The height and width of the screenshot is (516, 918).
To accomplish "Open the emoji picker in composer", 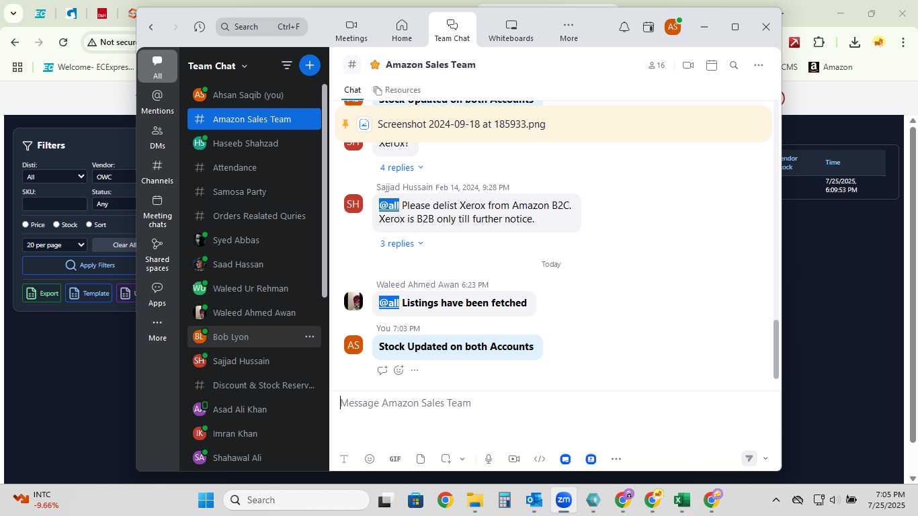I will (370, 459).
